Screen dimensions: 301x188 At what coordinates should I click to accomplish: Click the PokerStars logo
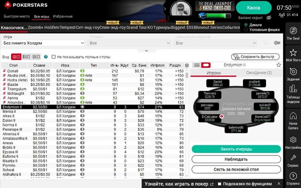pos(26,5)
